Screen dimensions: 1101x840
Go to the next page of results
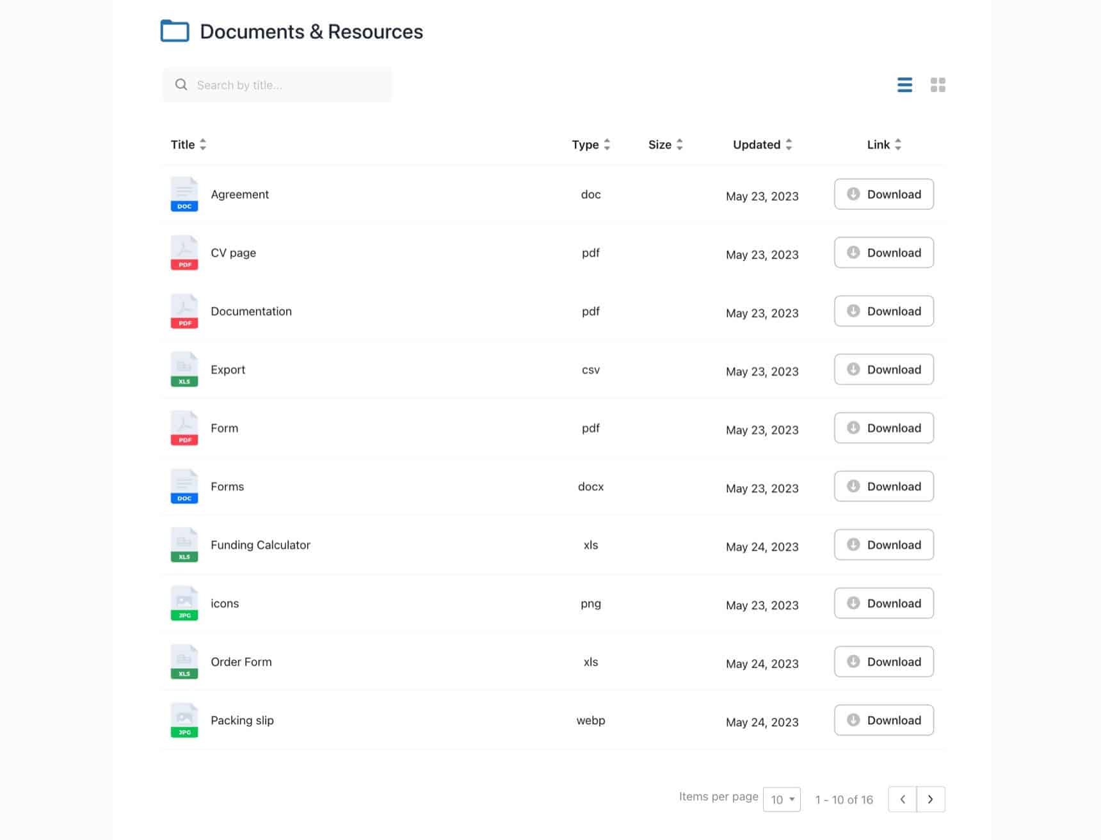(931, 799)
